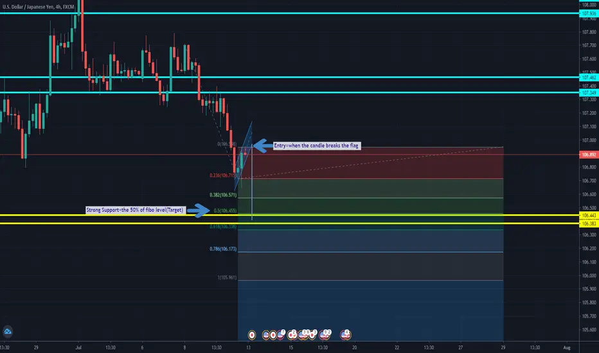Select the 1(105.961) fib level label
Screen dimensions: 599x353
(227, 277)
